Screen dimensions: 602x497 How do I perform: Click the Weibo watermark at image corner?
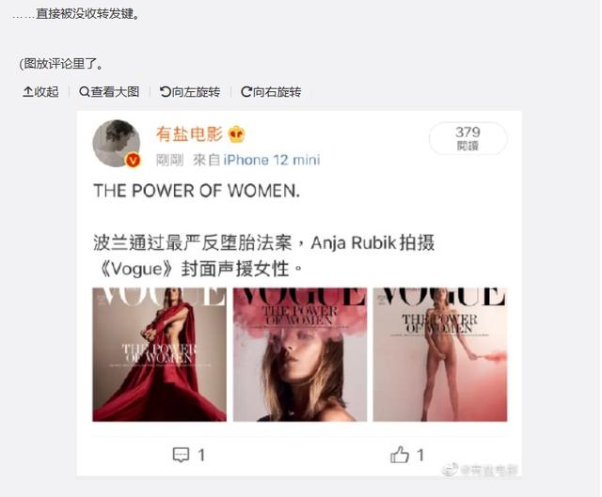click(481, 470)
